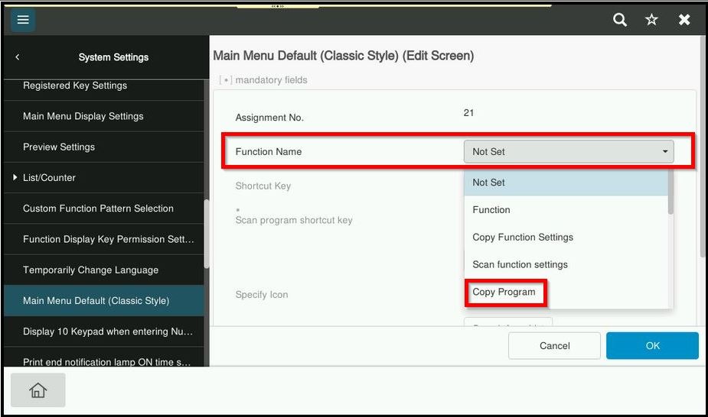Click the OK button
The image size is (708, 417).
point(652,345)
